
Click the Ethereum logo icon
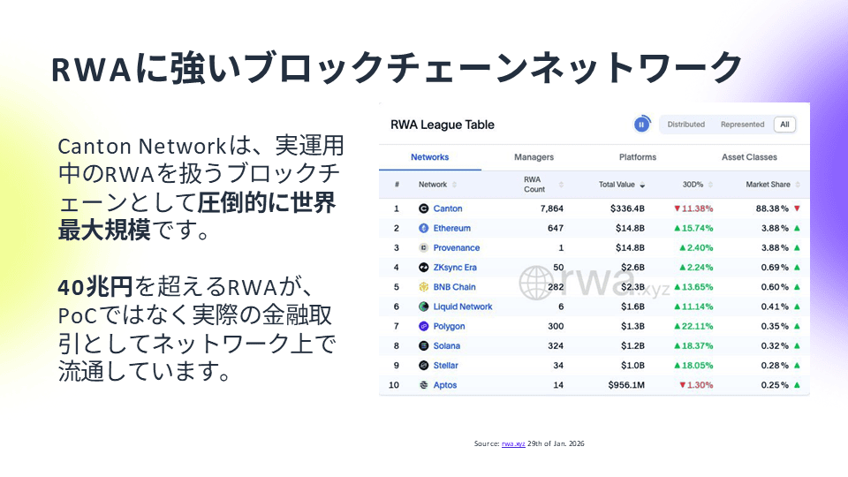point(424,229)
